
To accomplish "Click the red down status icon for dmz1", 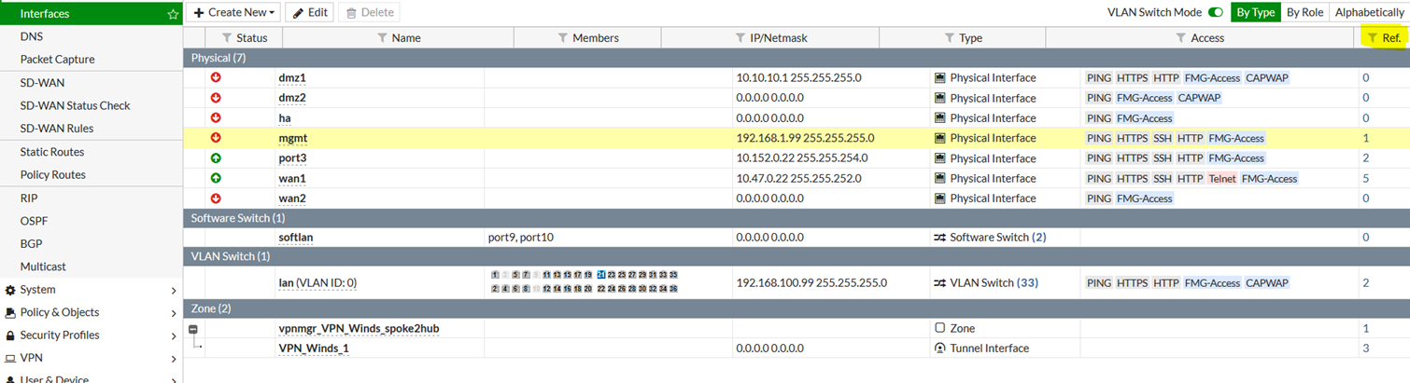I will click(x=216, y=77).
